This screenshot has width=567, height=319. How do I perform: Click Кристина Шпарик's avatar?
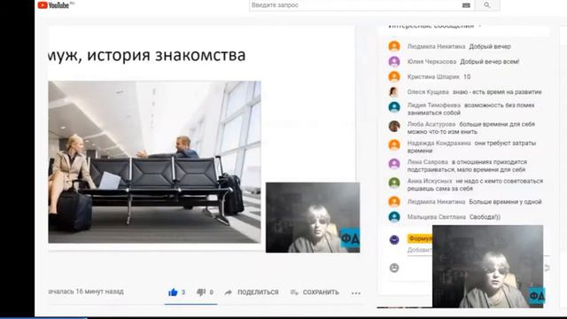394,77
